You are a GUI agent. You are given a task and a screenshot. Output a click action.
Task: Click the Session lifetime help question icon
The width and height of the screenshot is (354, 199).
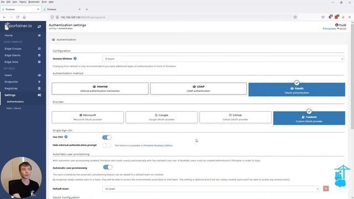pos(75,59)
